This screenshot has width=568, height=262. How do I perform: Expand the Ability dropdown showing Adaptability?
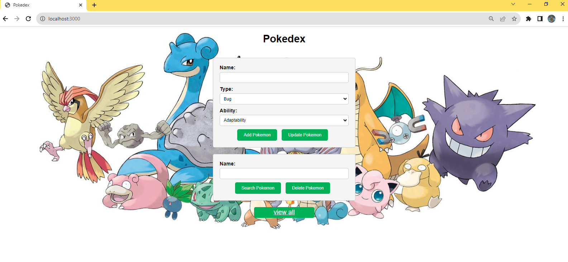[284, 120]
